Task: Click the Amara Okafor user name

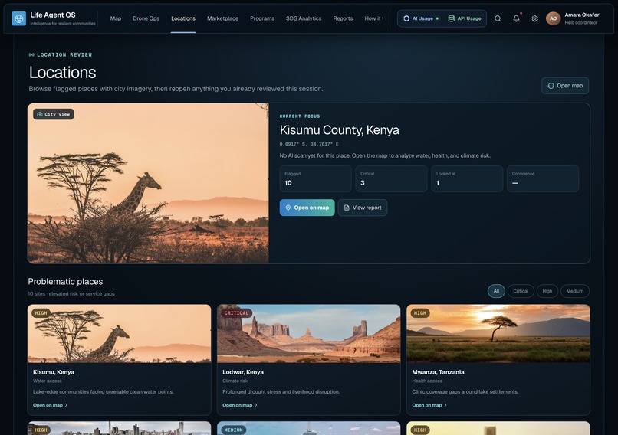Action: pyautogui.click(x=582, y=15)
